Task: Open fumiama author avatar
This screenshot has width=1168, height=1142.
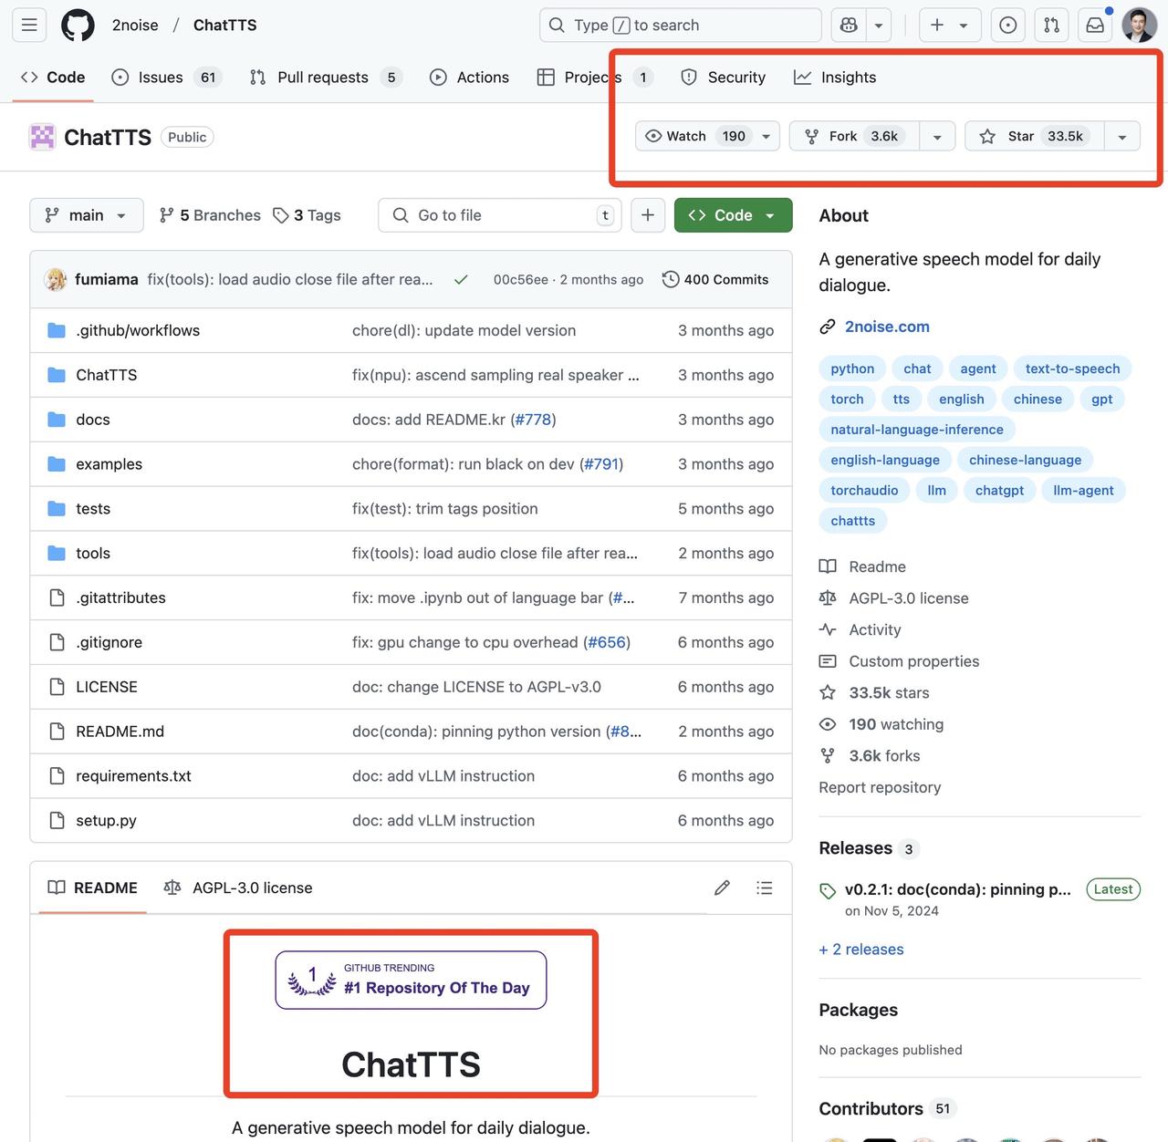Action: 56,279
